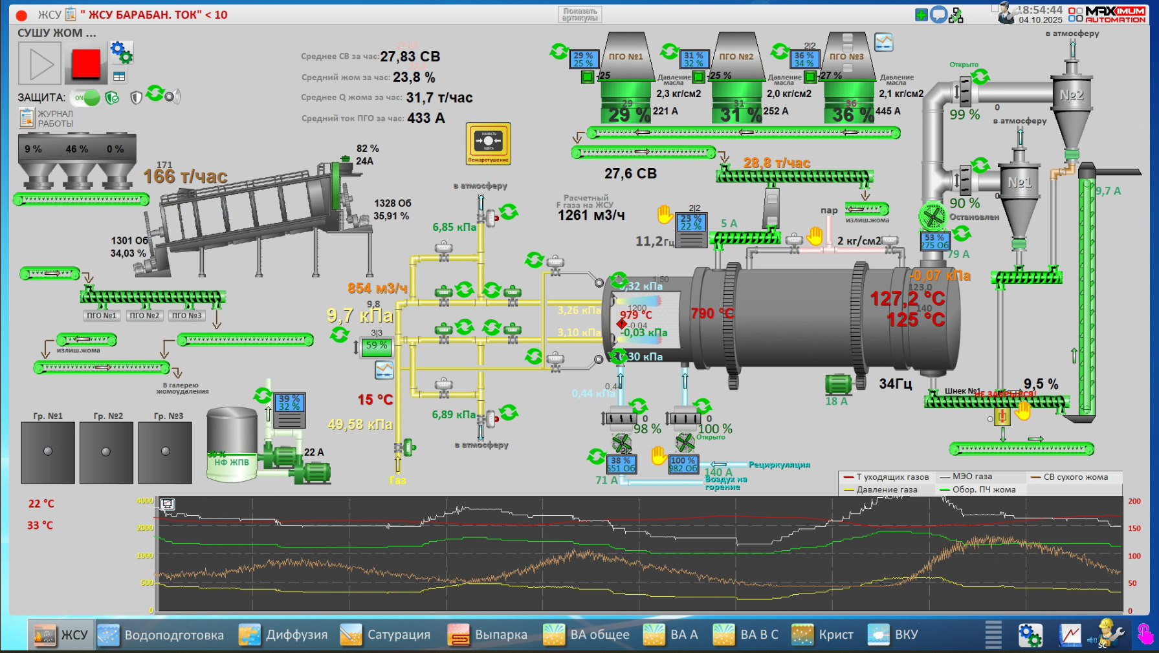The width and height of the screenshot is (1159, 653).
Task: Open the 59 % gas valve setpoint box
Action: 376,347
